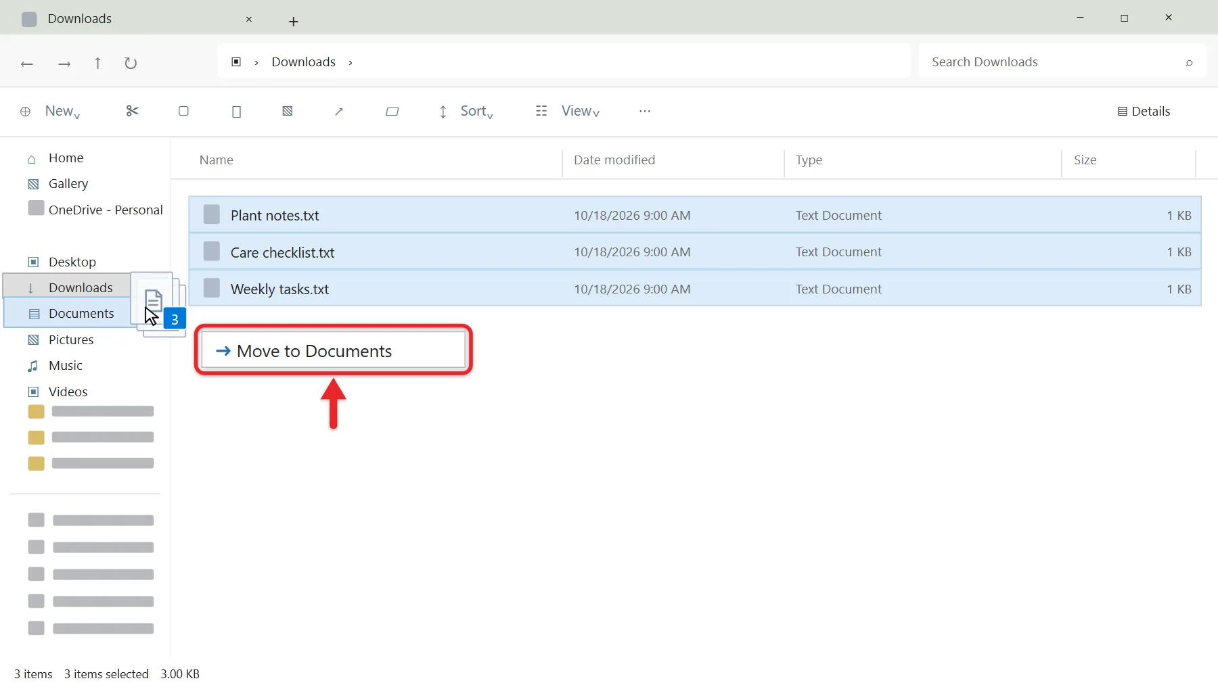Image resolution: width=1218 pixels, height=685 pixels.
Task: Toggle the Details pane button
Action: click(x=1144, y=111)
